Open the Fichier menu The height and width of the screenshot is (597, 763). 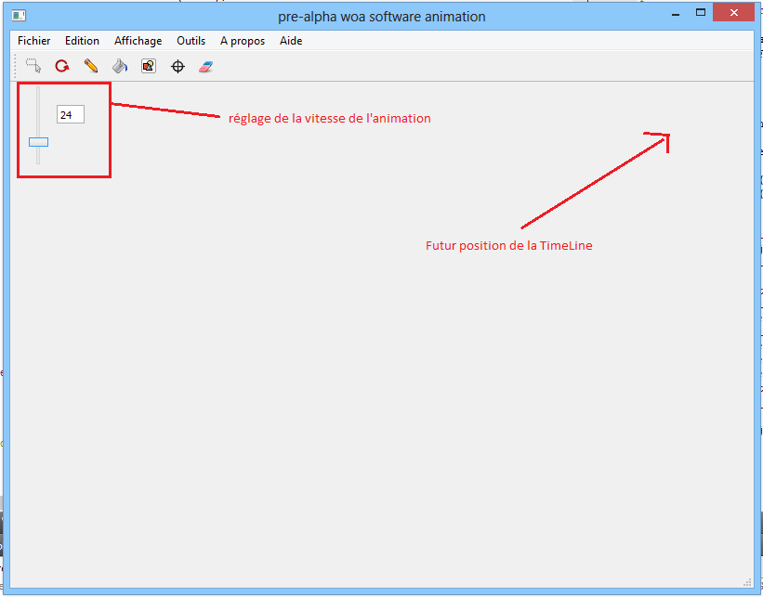point(34,41)
